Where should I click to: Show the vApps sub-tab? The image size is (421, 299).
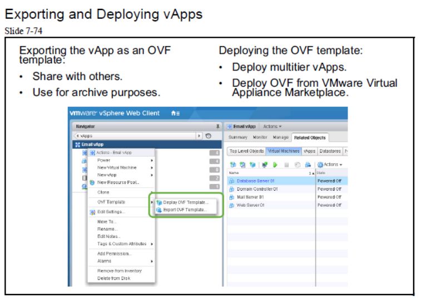click(309, 151)
